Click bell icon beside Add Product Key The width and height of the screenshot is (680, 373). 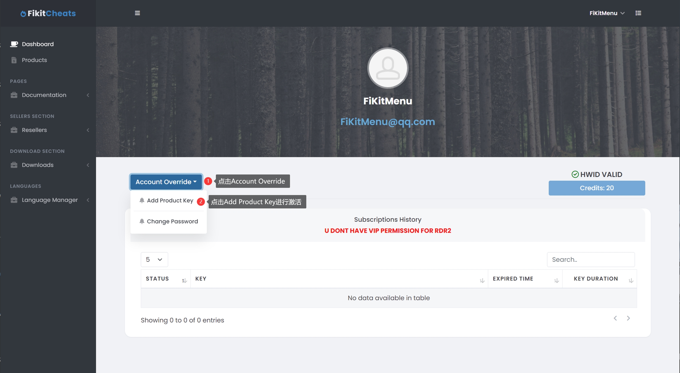[142, 201]
